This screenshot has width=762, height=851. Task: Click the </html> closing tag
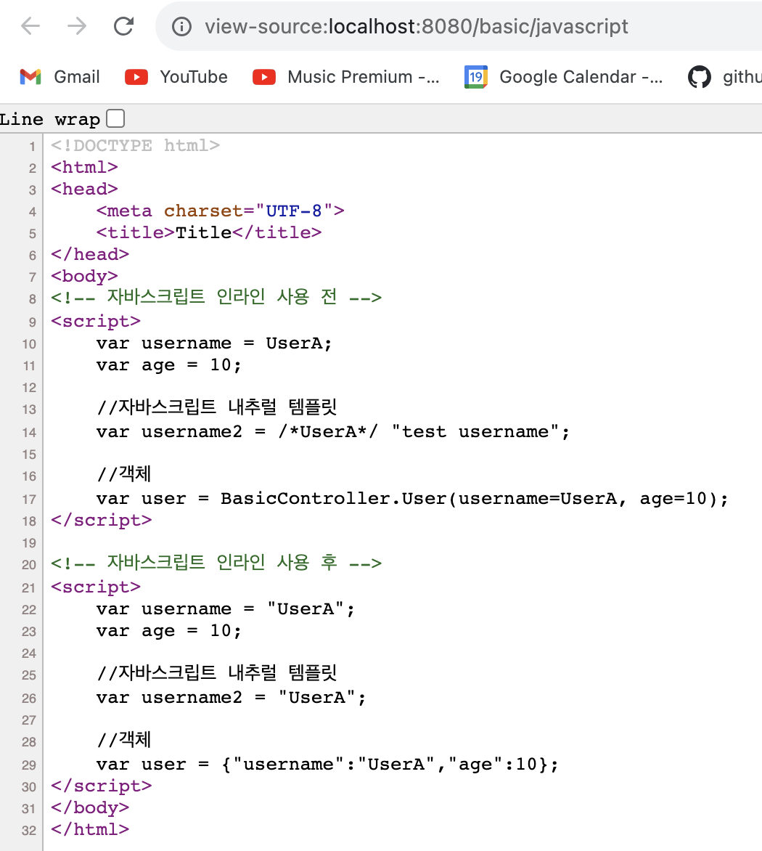coord(90,829)
